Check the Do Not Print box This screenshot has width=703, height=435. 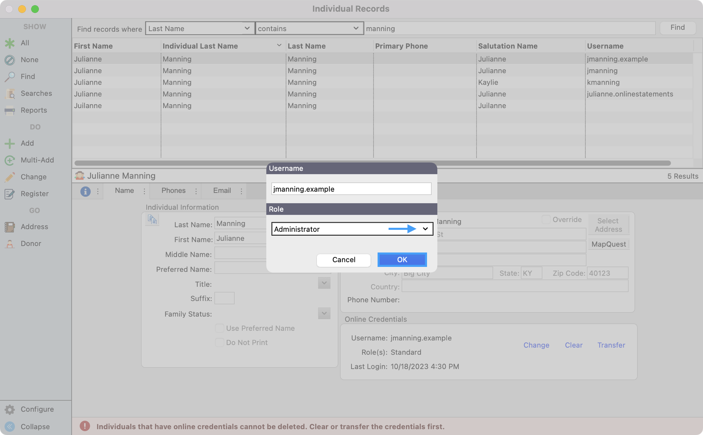click(219, 342)
